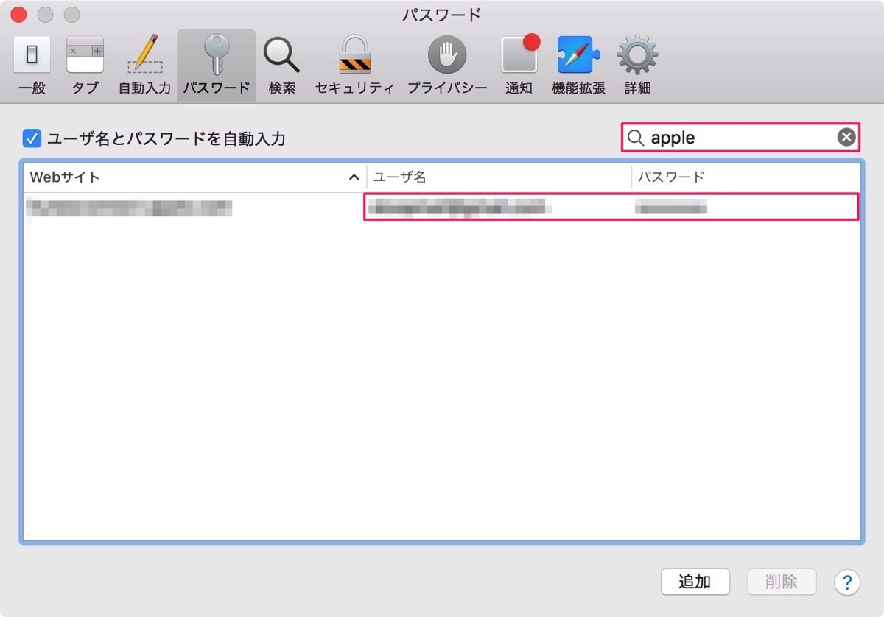Image resolution: width=884 pixels, height=617 pixels.
Task: Open the 詳細 (Advanced) gear pane
Action: point(637,64)
